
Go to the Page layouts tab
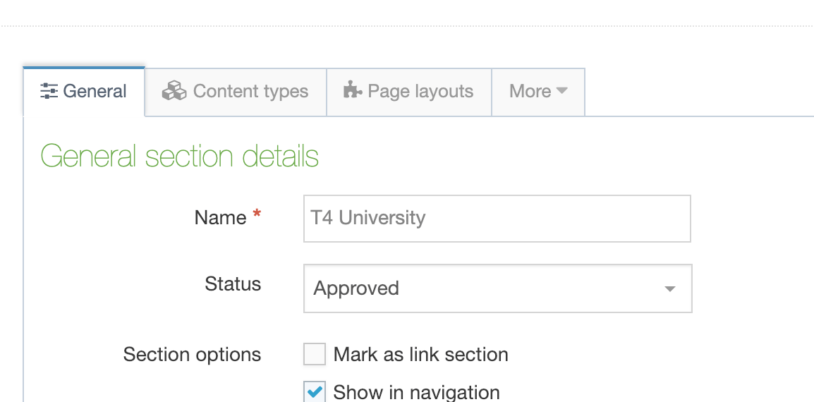tap(409, 92)
